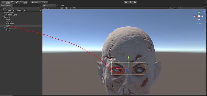The height and width of the screenshot is (96, 207).
Task: Select the Move tool
Action: [8, 2]
